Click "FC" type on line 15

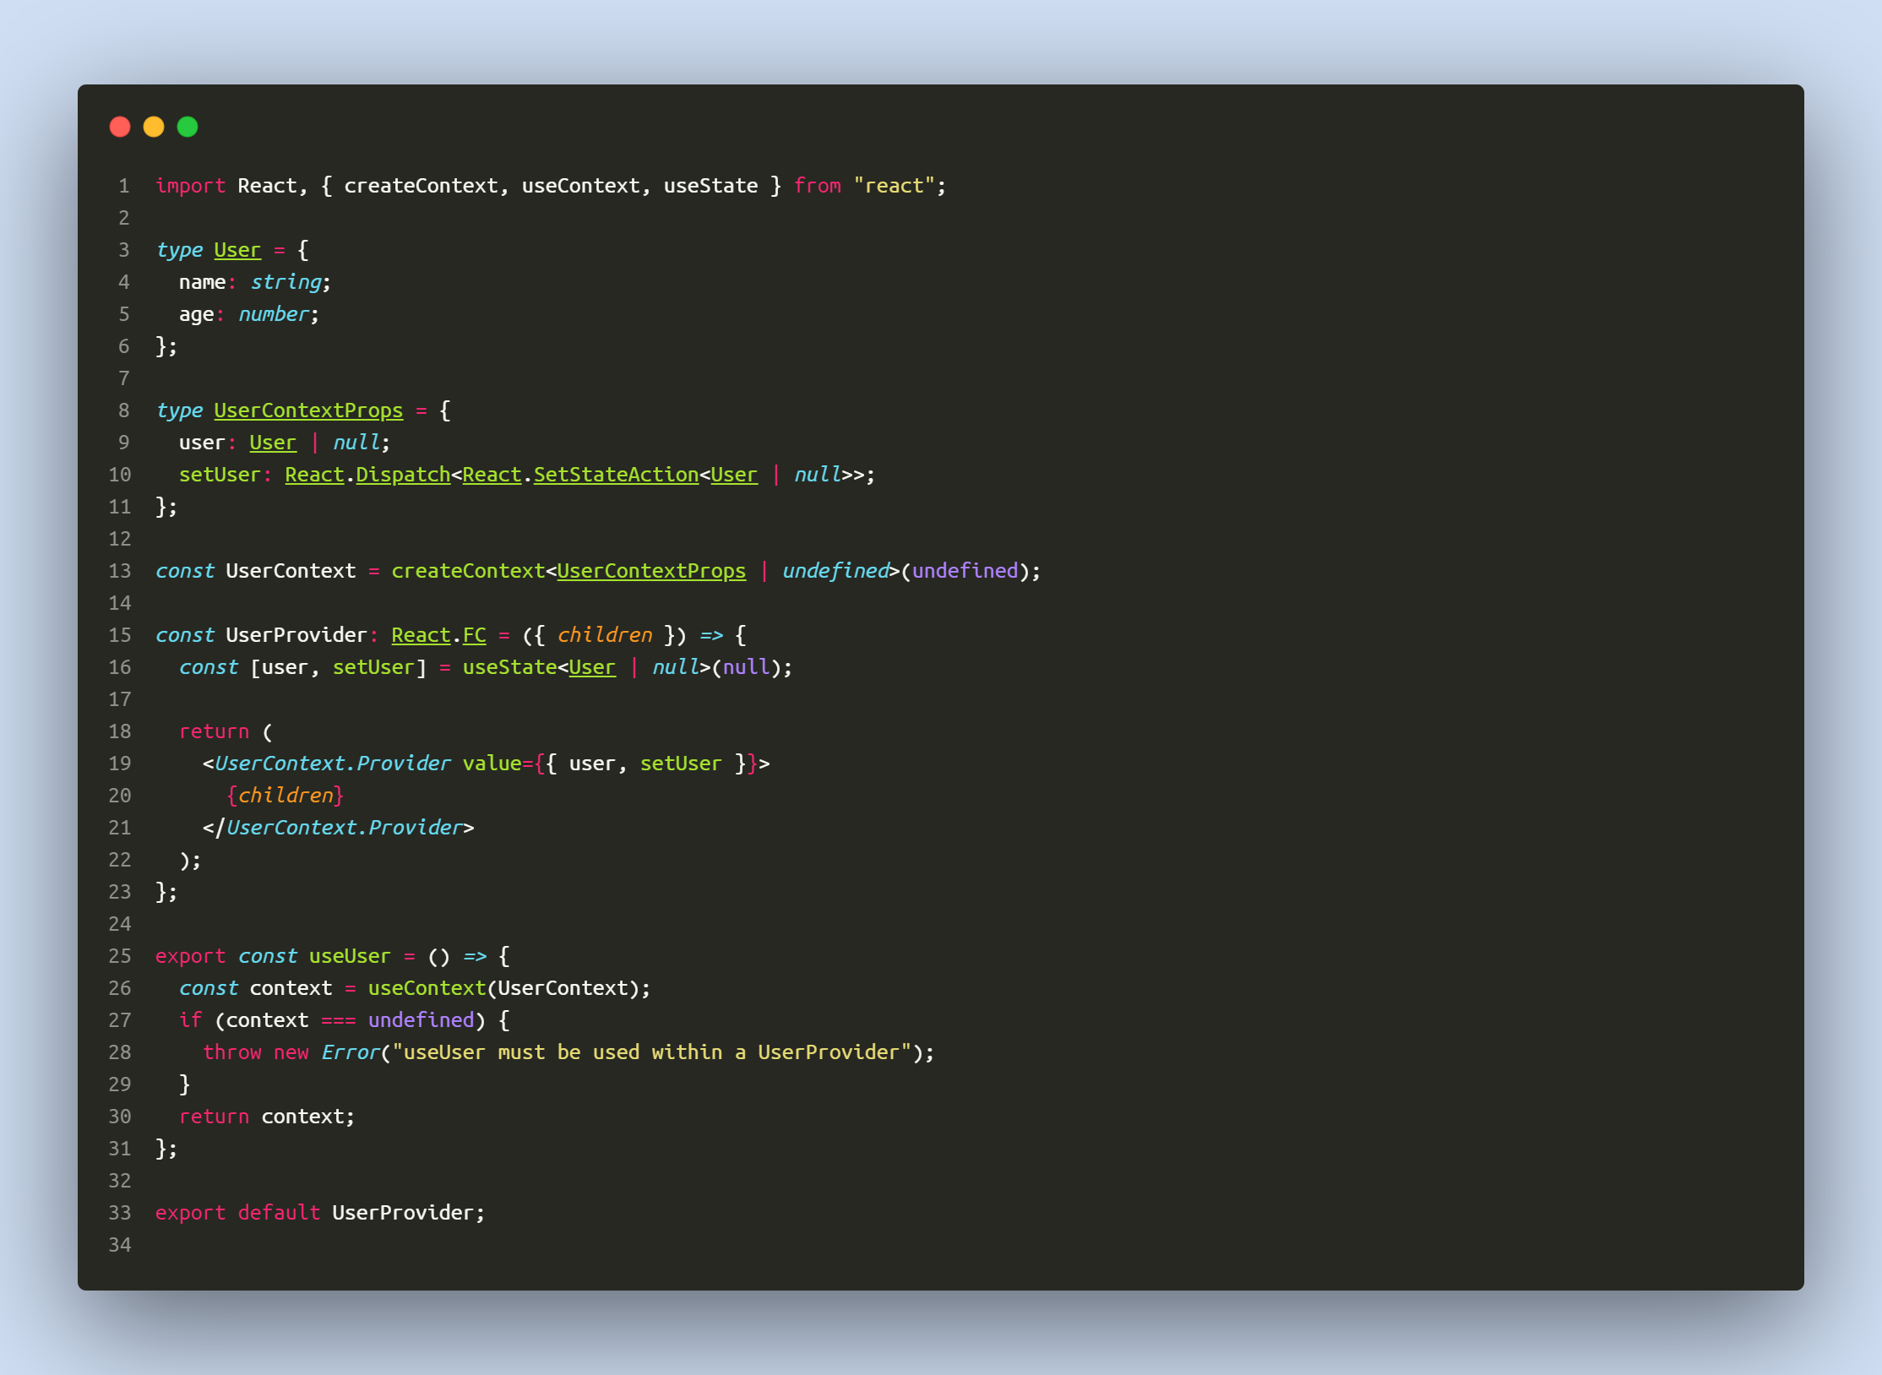click(x=475, y=635)
